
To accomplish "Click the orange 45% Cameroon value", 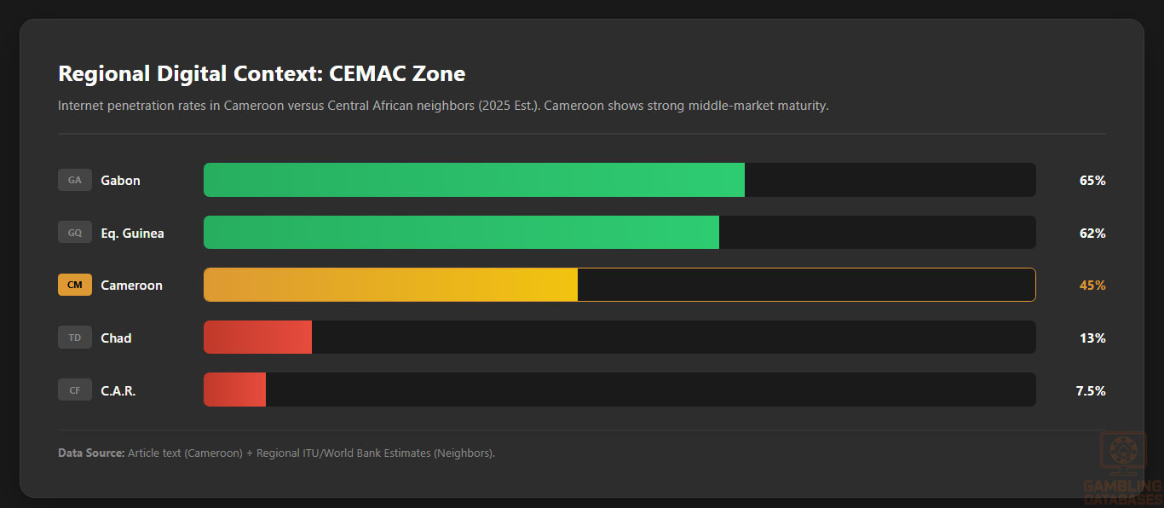I will pyautogui.click(x=1092, y=286).
